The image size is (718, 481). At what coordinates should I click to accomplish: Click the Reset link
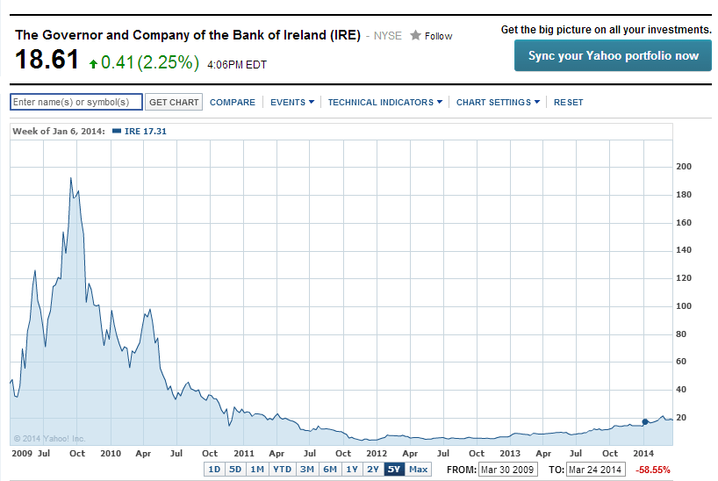tap(568, 102)
